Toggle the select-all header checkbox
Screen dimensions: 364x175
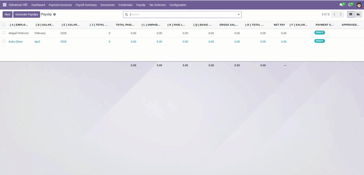pyautogui.click(x=4, y=25)
